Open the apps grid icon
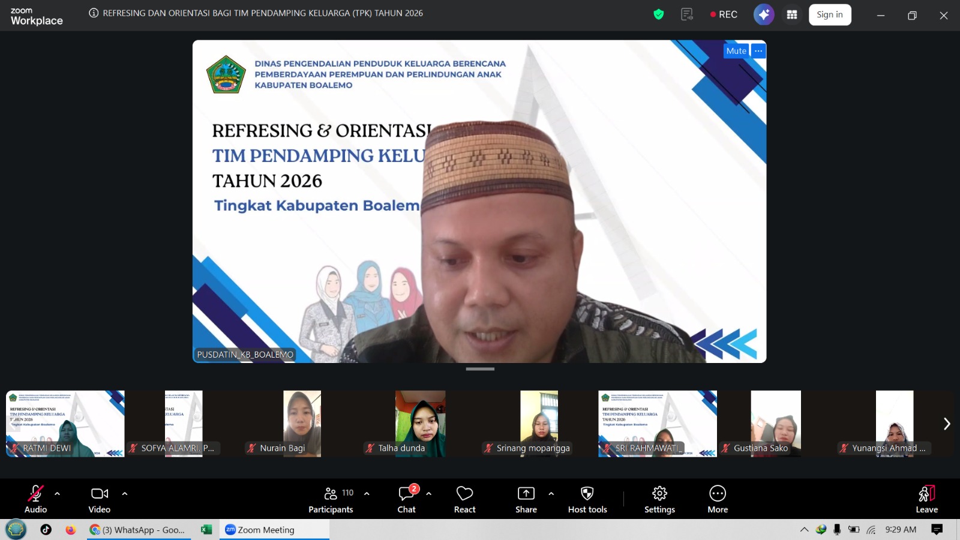The width and height of the screenshot is (960, 540). [792, 14]
